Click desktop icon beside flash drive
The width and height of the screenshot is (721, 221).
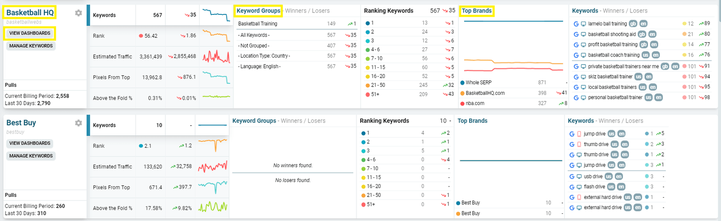click(579, 187)
